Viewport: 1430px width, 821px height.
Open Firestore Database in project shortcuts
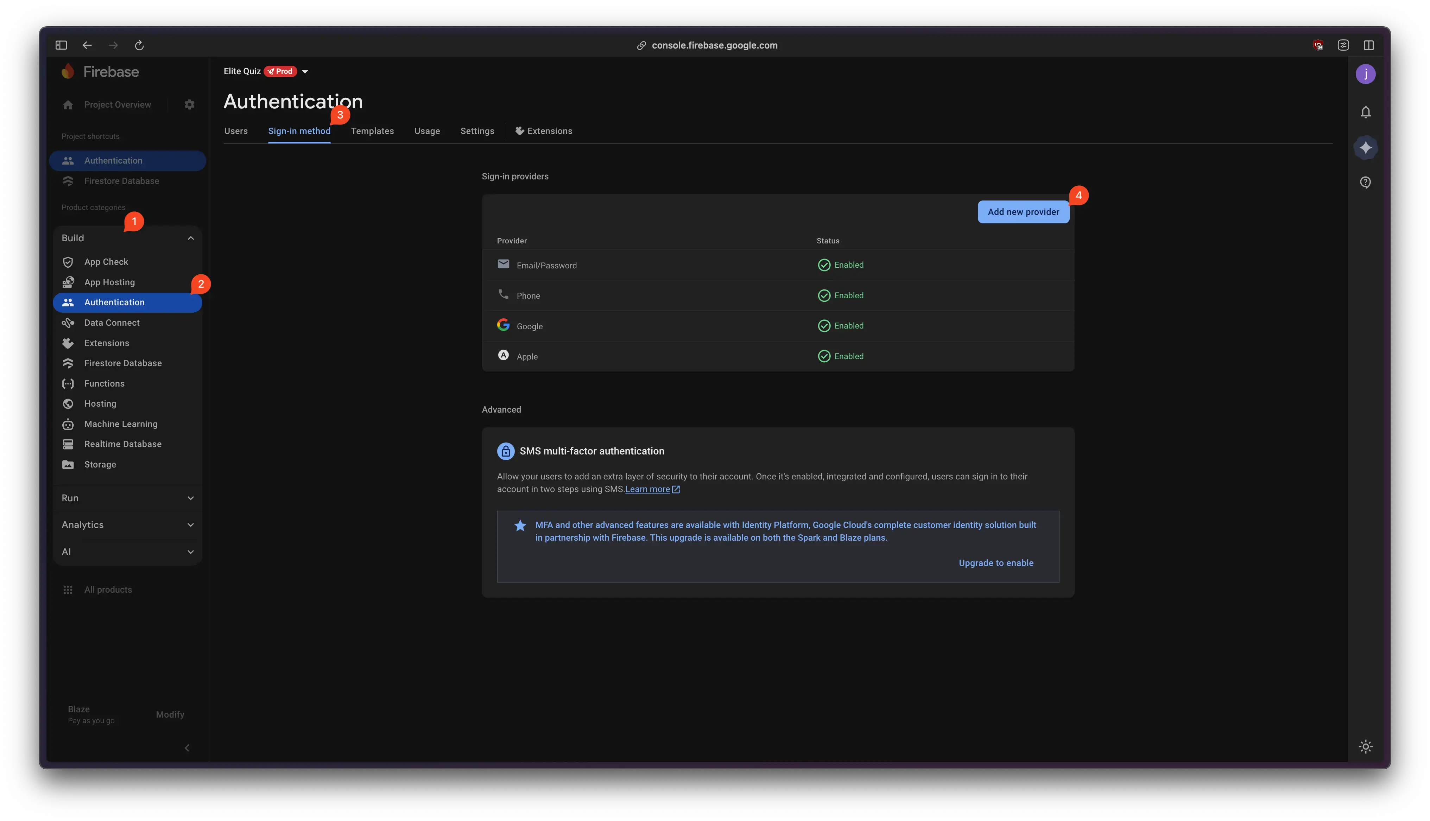point(127,181)
